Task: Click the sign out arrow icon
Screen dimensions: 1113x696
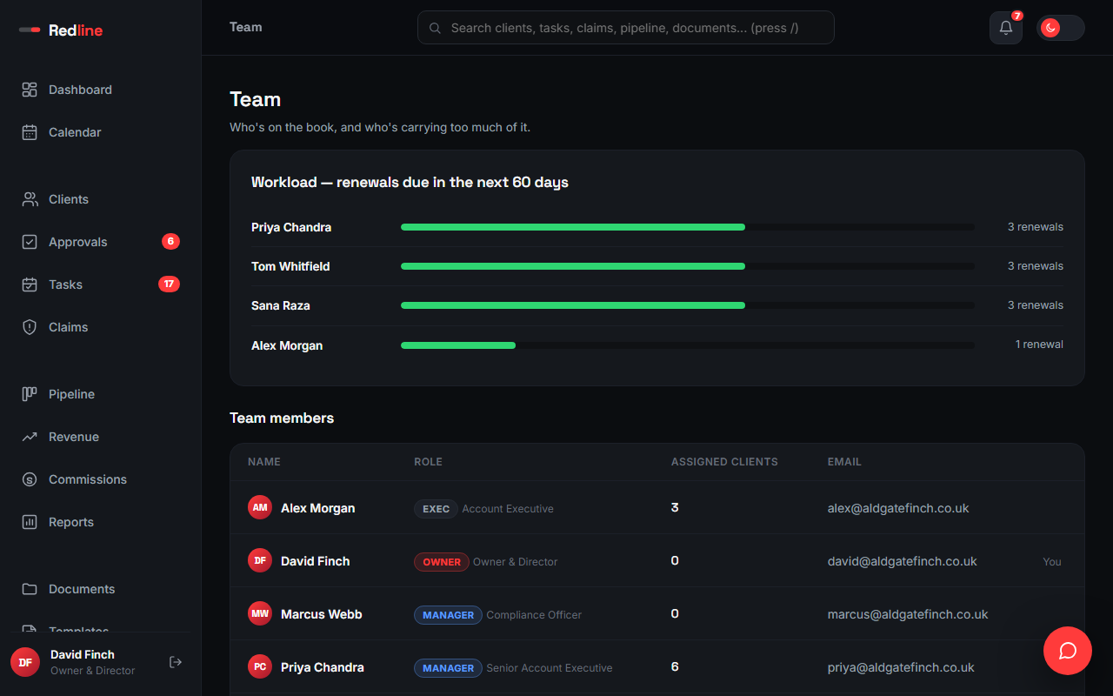Action: (x=176, y=662)
